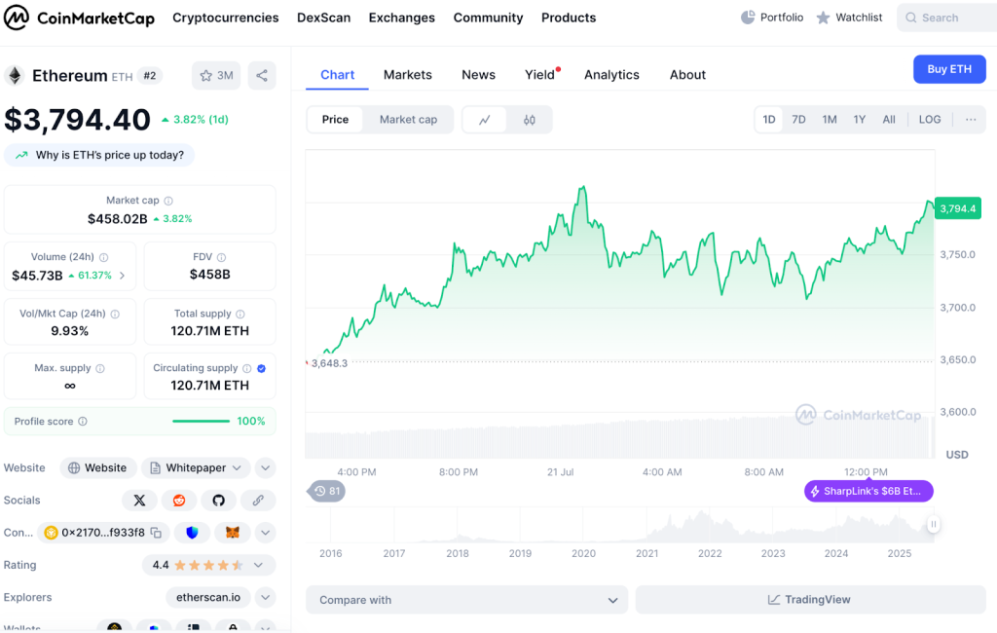Set chart range to 7D
This screenshot has width=997, height=633.
[x=798, y=120]
